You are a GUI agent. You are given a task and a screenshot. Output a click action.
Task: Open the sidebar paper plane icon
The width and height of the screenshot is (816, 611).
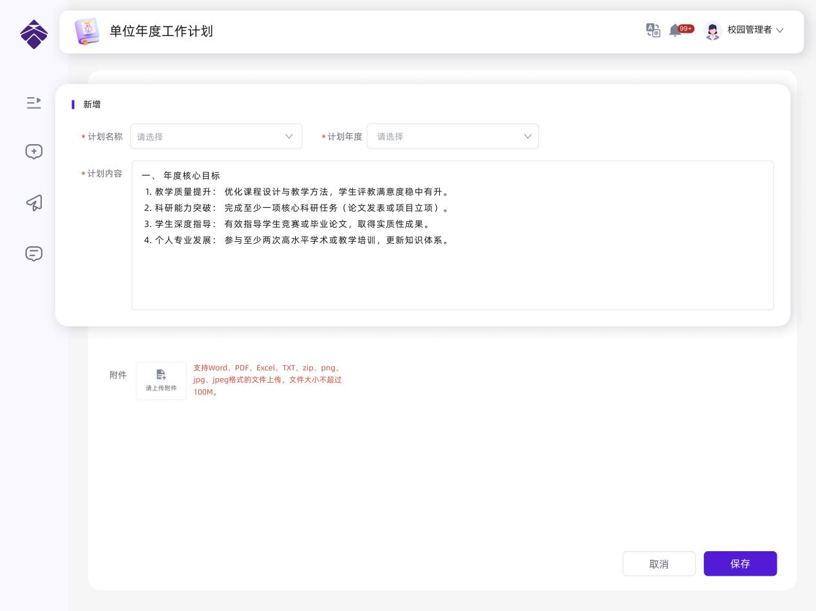point(33,203)
